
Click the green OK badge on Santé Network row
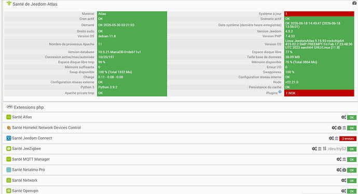pos(352,181)
